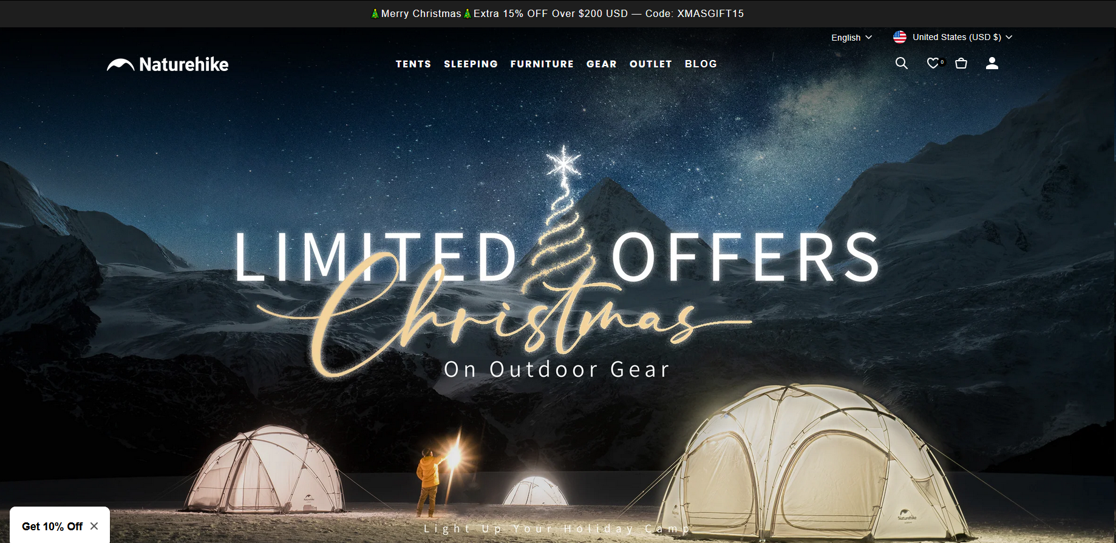Image resolution: width=1116 pixels, height=543 pixels.
Task: Open the wishlist heart icon
Action: click(x=933, y=63)
